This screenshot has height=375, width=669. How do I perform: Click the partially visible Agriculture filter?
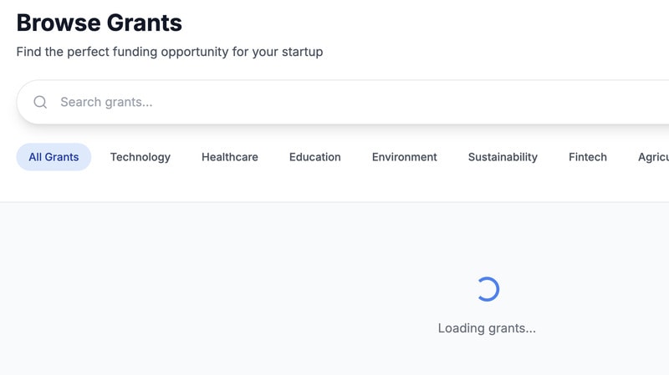click(x=654, y=157)
